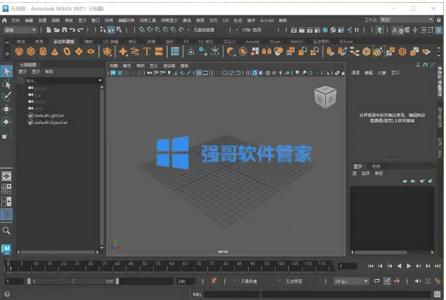Go to the end of playback range
Viewport: 446px width, 300px height.
[x=438, y=266]
